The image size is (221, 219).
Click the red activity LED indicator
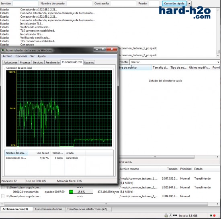coord(215,215)
